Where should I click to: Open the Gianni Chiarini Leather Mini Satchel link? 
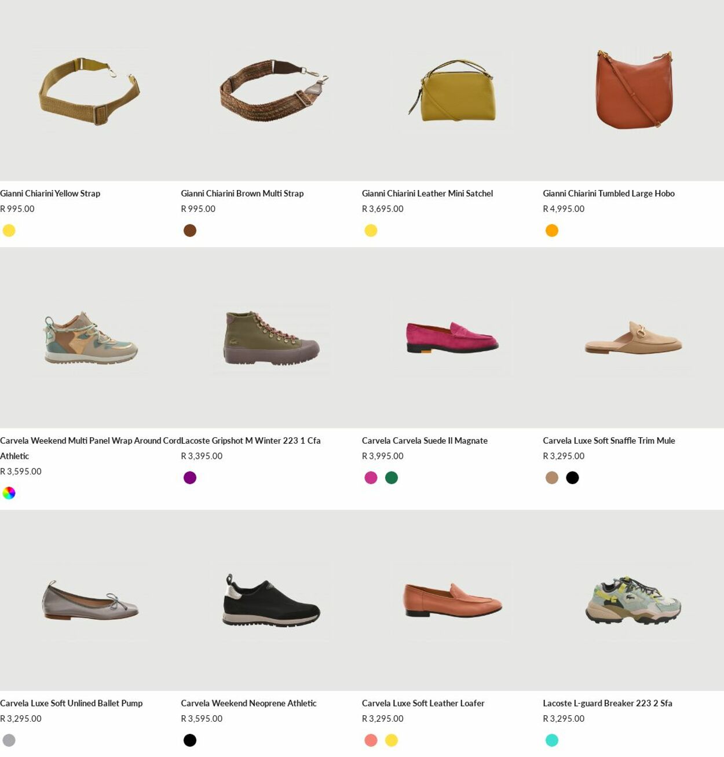(x=427, y=193)
